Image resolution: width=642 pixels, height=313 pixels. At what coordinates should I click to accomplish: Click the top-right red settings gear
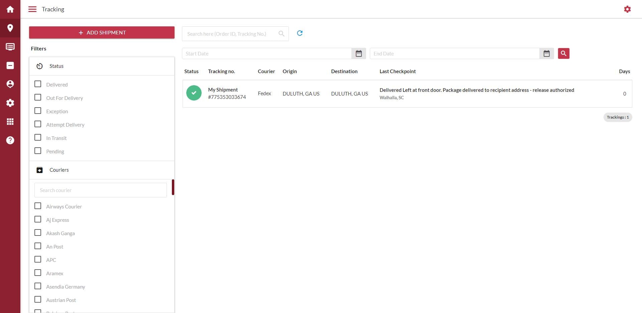click(627, 9)
